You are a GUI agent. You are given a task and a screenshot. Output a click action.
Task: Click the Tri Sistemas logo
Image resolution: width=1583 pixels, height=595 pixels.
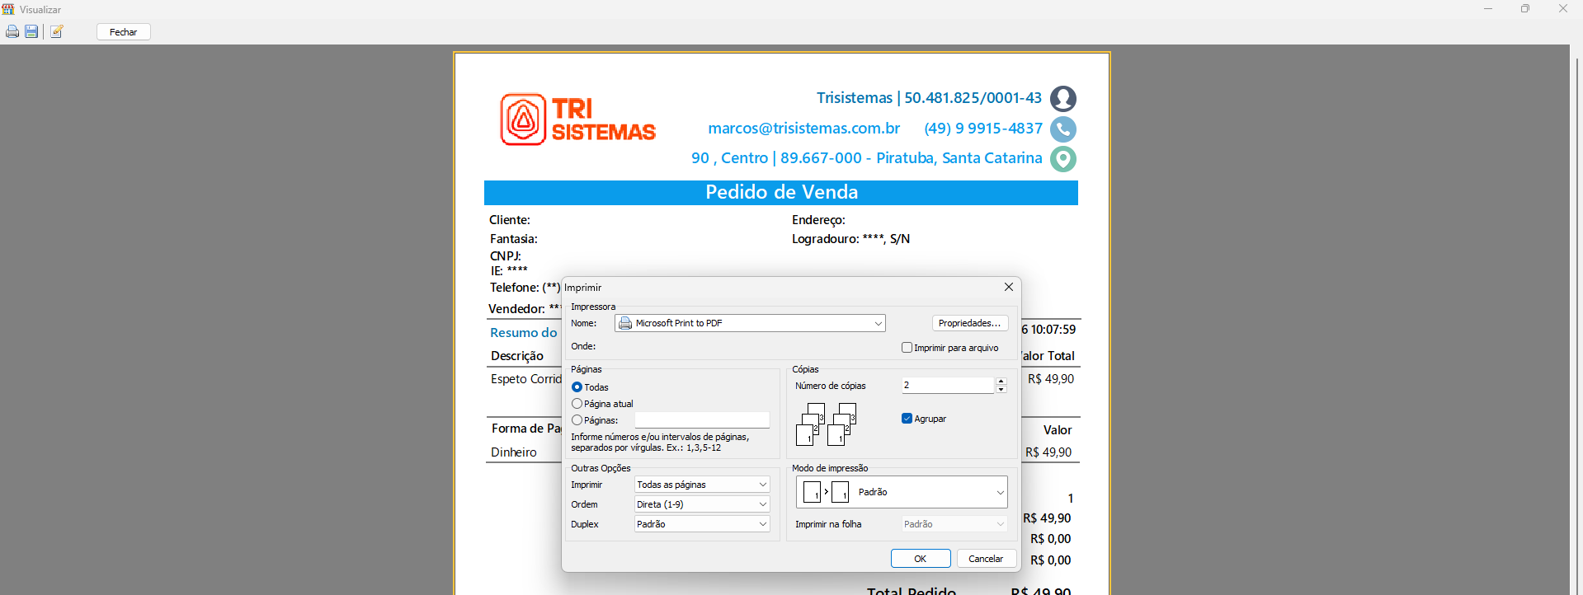coord(577,120)
